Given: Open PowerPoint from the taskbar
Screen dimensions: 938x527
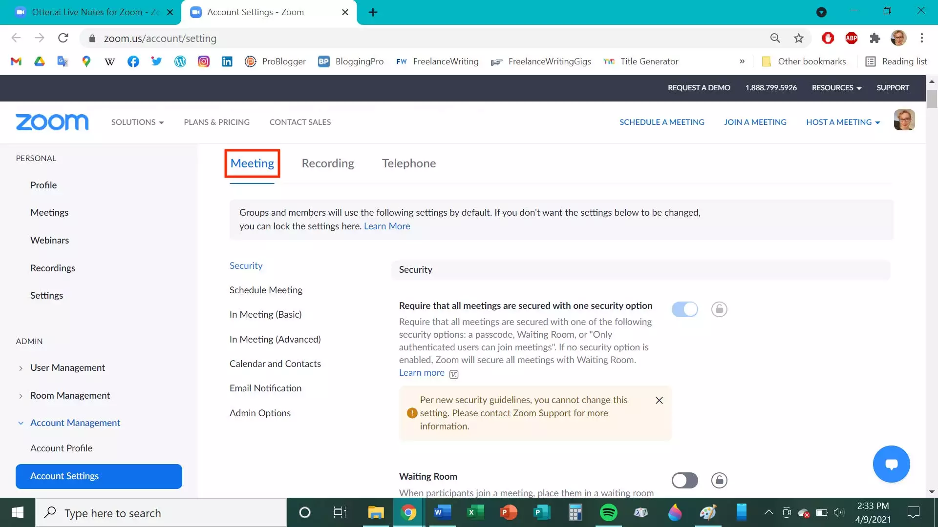Looking at the screenshot, I should (x=509, y=513).
